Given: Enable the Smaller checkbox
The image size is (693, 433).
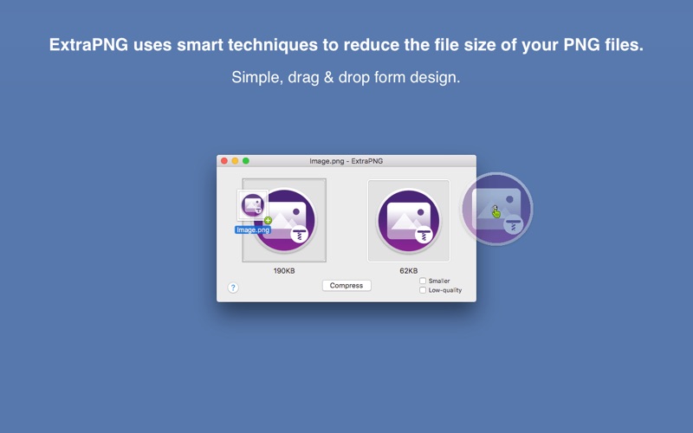Looking at the screenshot, I should 423,281.
